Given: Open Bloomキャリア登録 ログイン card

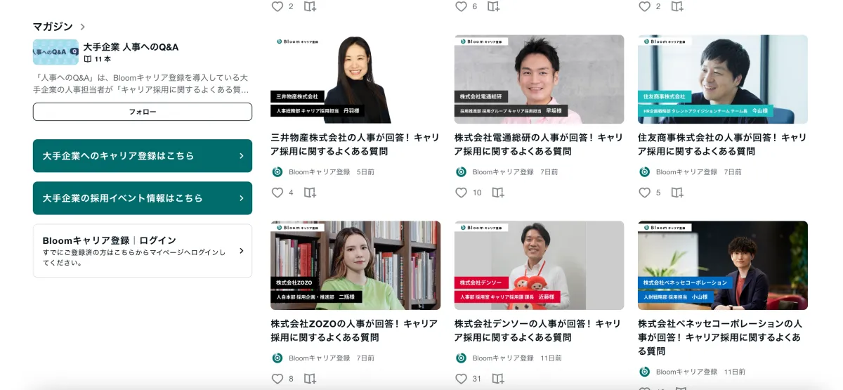Looking at the screenshot, I should 143,251.
